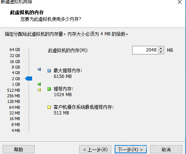Click the yellow minimum memory triangle marker
186x154 pixels.
coord(39,89)
